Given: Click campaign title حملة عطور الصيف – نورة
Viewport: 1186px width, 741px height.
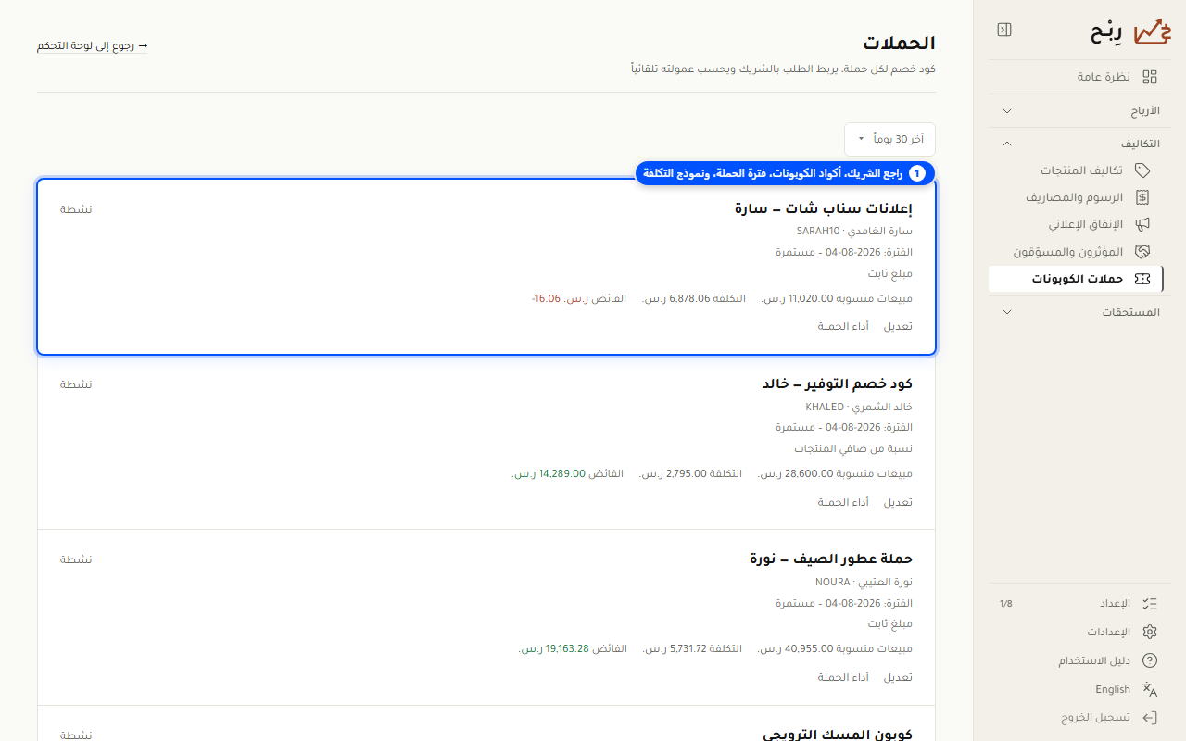Looking at the screenshot, I should tap(831, 559).
